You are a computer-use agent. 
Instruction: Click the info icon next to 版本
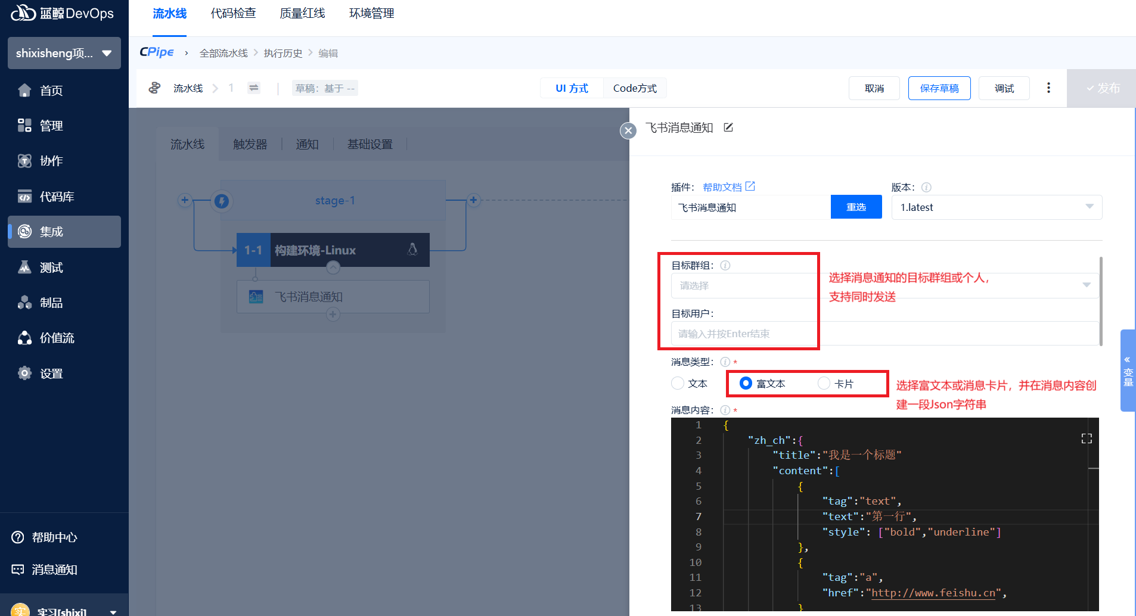click(926, 188)
